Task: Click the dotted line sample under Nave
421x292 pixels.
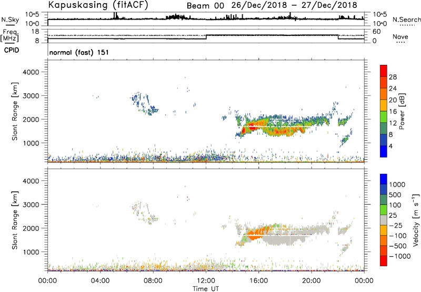Action: coord(400,42)
